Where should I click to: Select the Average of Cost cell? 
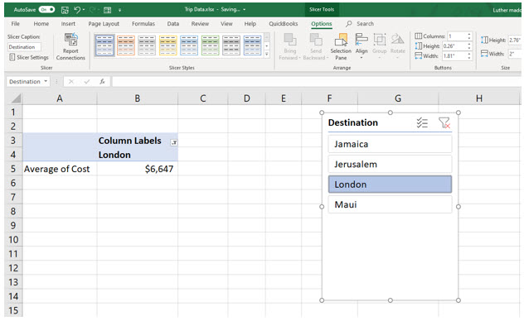[x=60, y=169]
